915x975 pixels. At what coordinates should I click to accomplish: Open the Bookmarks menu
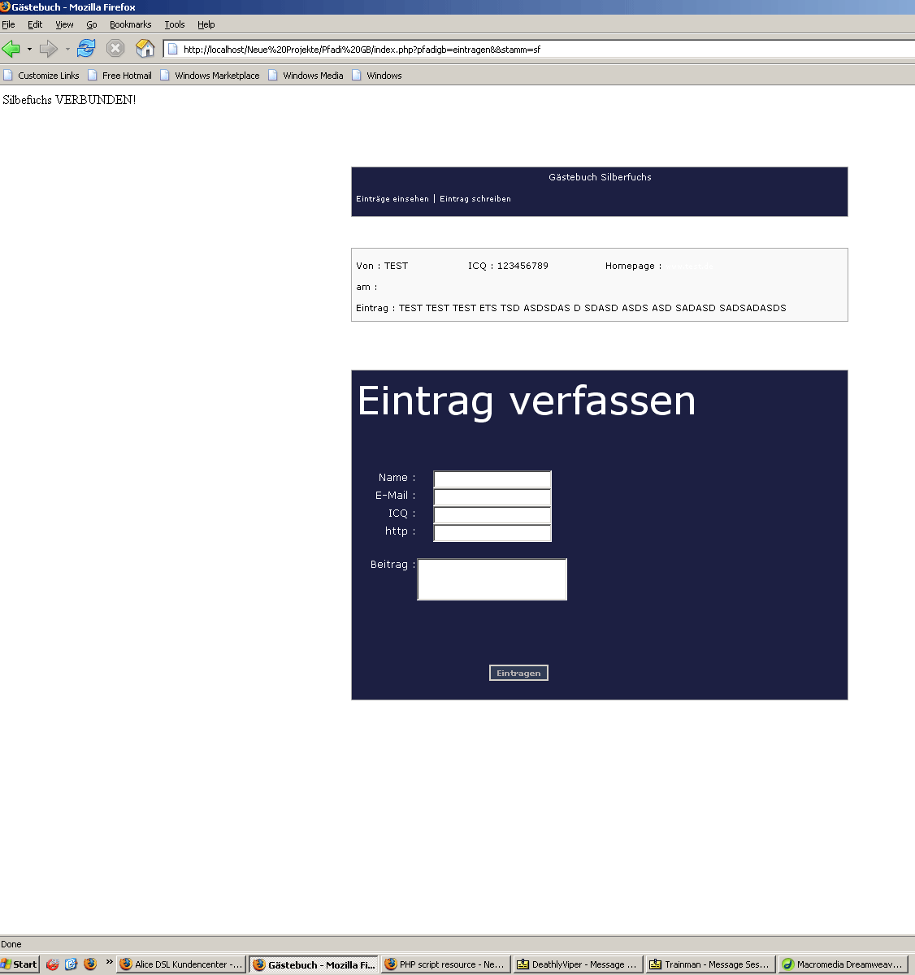pos(130,24)
